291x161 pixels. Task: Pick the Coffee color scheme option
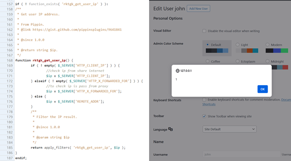(x=208, y=61)
